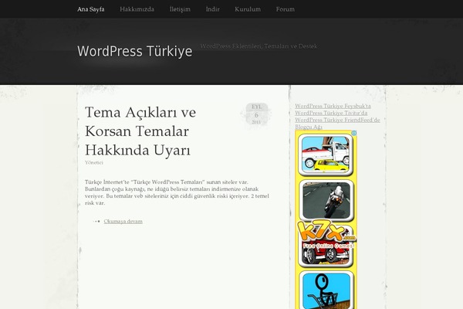Select İndir in the top navigation
463x309 pixels.
(x=213, y=9)
